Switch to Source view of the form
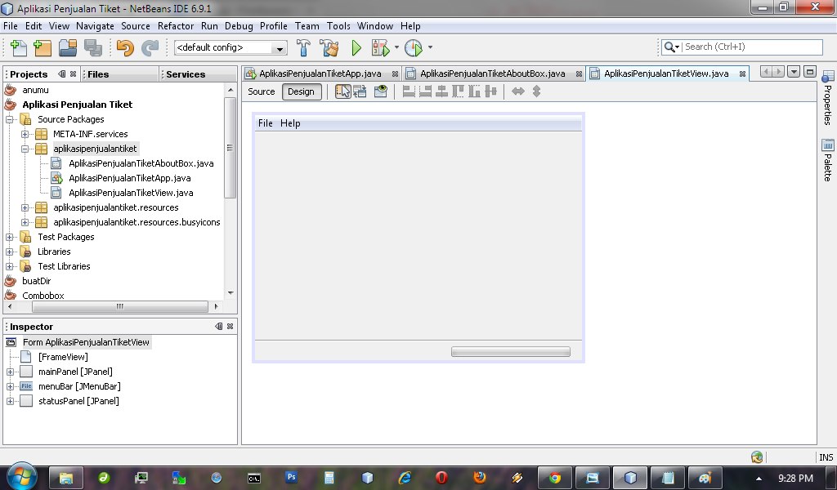 pyautogui.click(x=261, y=91)
